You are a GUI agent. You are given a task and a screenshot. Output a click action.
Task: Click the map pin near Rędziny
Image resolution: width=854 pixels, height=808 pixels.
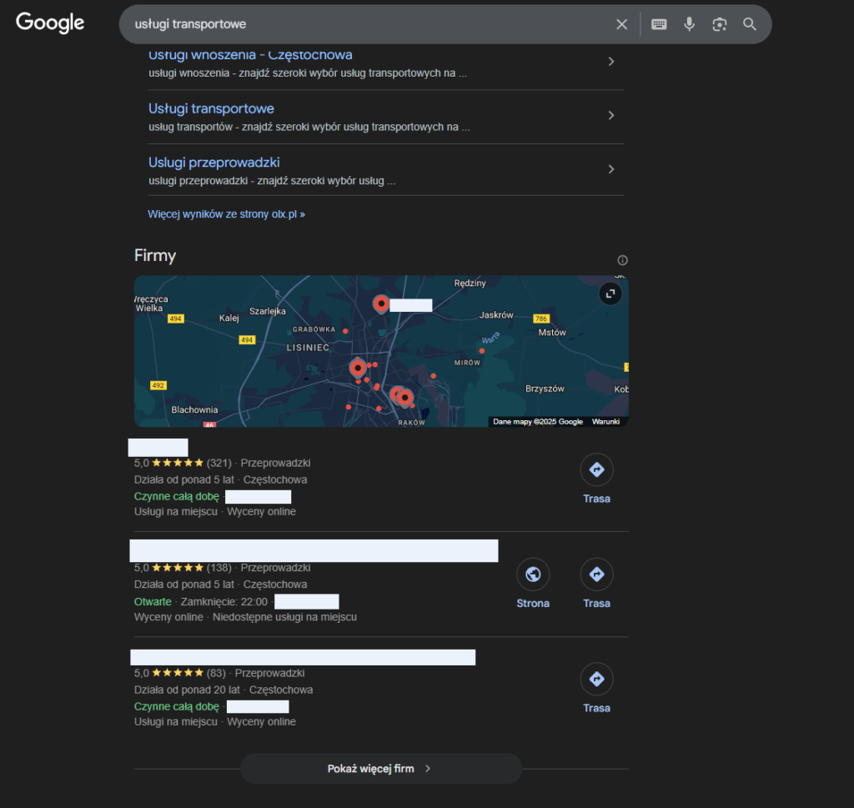381,304
